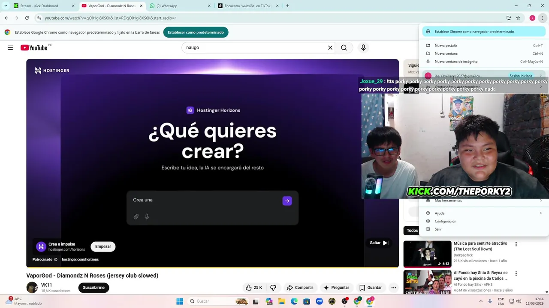Open the hostinger.com/horizons sponsored link
The height and width of the screenshot is (308, 549).
coord(80,260)
